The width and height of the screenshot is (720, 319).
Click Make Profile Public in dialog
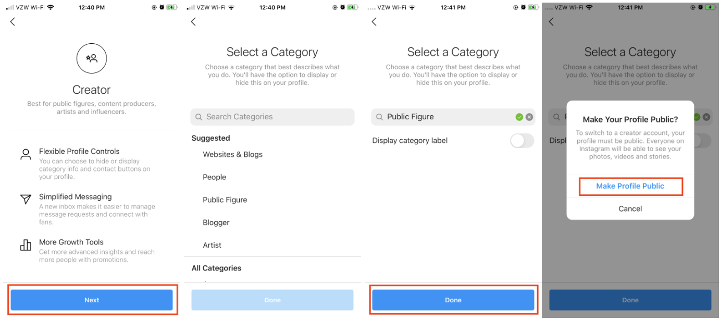click(x=630, y=186)
